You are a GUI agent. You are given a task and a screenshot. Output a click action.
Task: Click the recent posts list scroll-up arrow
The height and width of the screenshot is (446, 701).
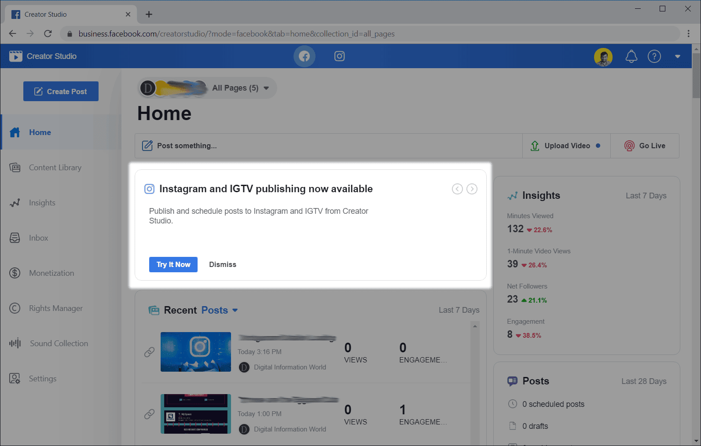pyautogui.click(x=475, y=326)
